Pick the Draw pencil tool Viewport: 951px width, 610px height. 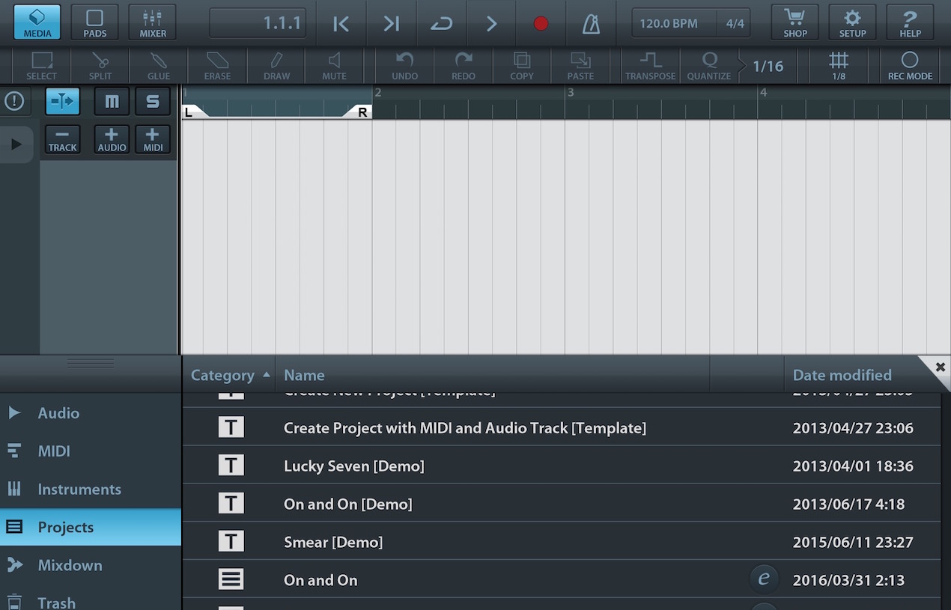point(276,66)
